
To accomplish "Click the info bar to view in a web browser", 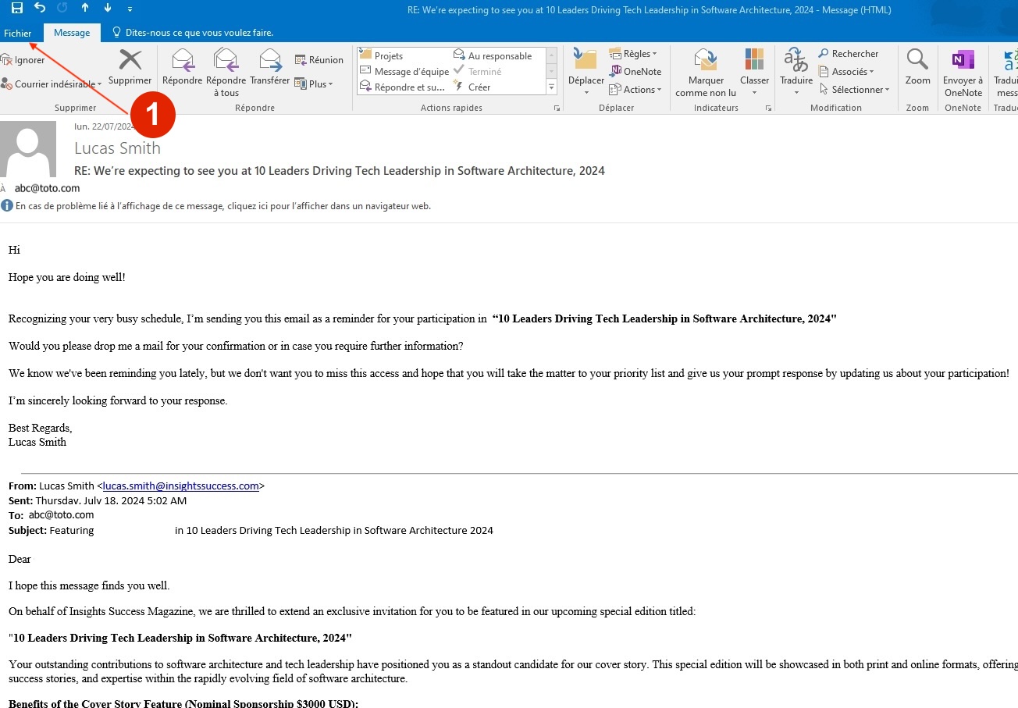I will (x=216, y=206).
